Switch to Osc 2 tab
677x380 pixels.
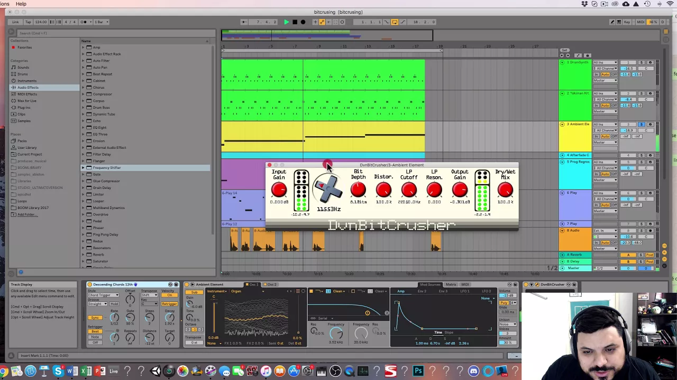click(x=271, y=284)
